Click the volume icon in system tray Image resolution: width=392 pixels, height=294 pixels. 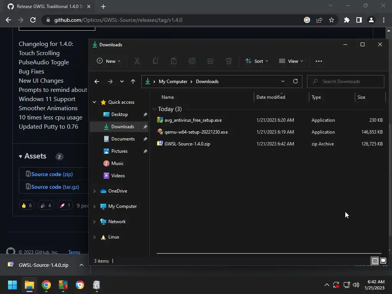[356, 285]
